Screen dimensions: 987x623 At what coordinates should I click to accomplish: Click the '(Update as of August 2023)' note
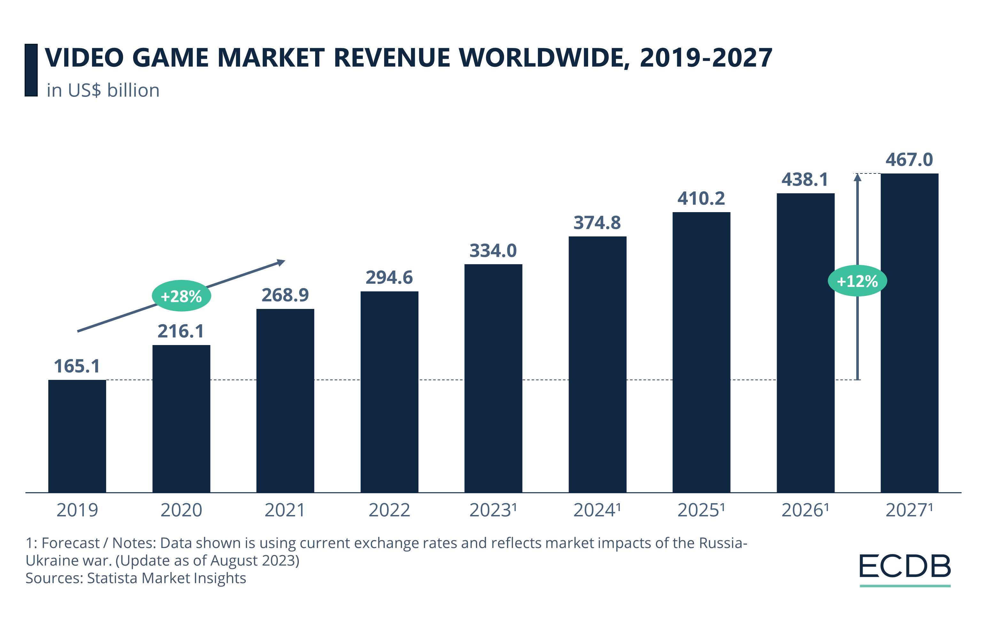207,561
